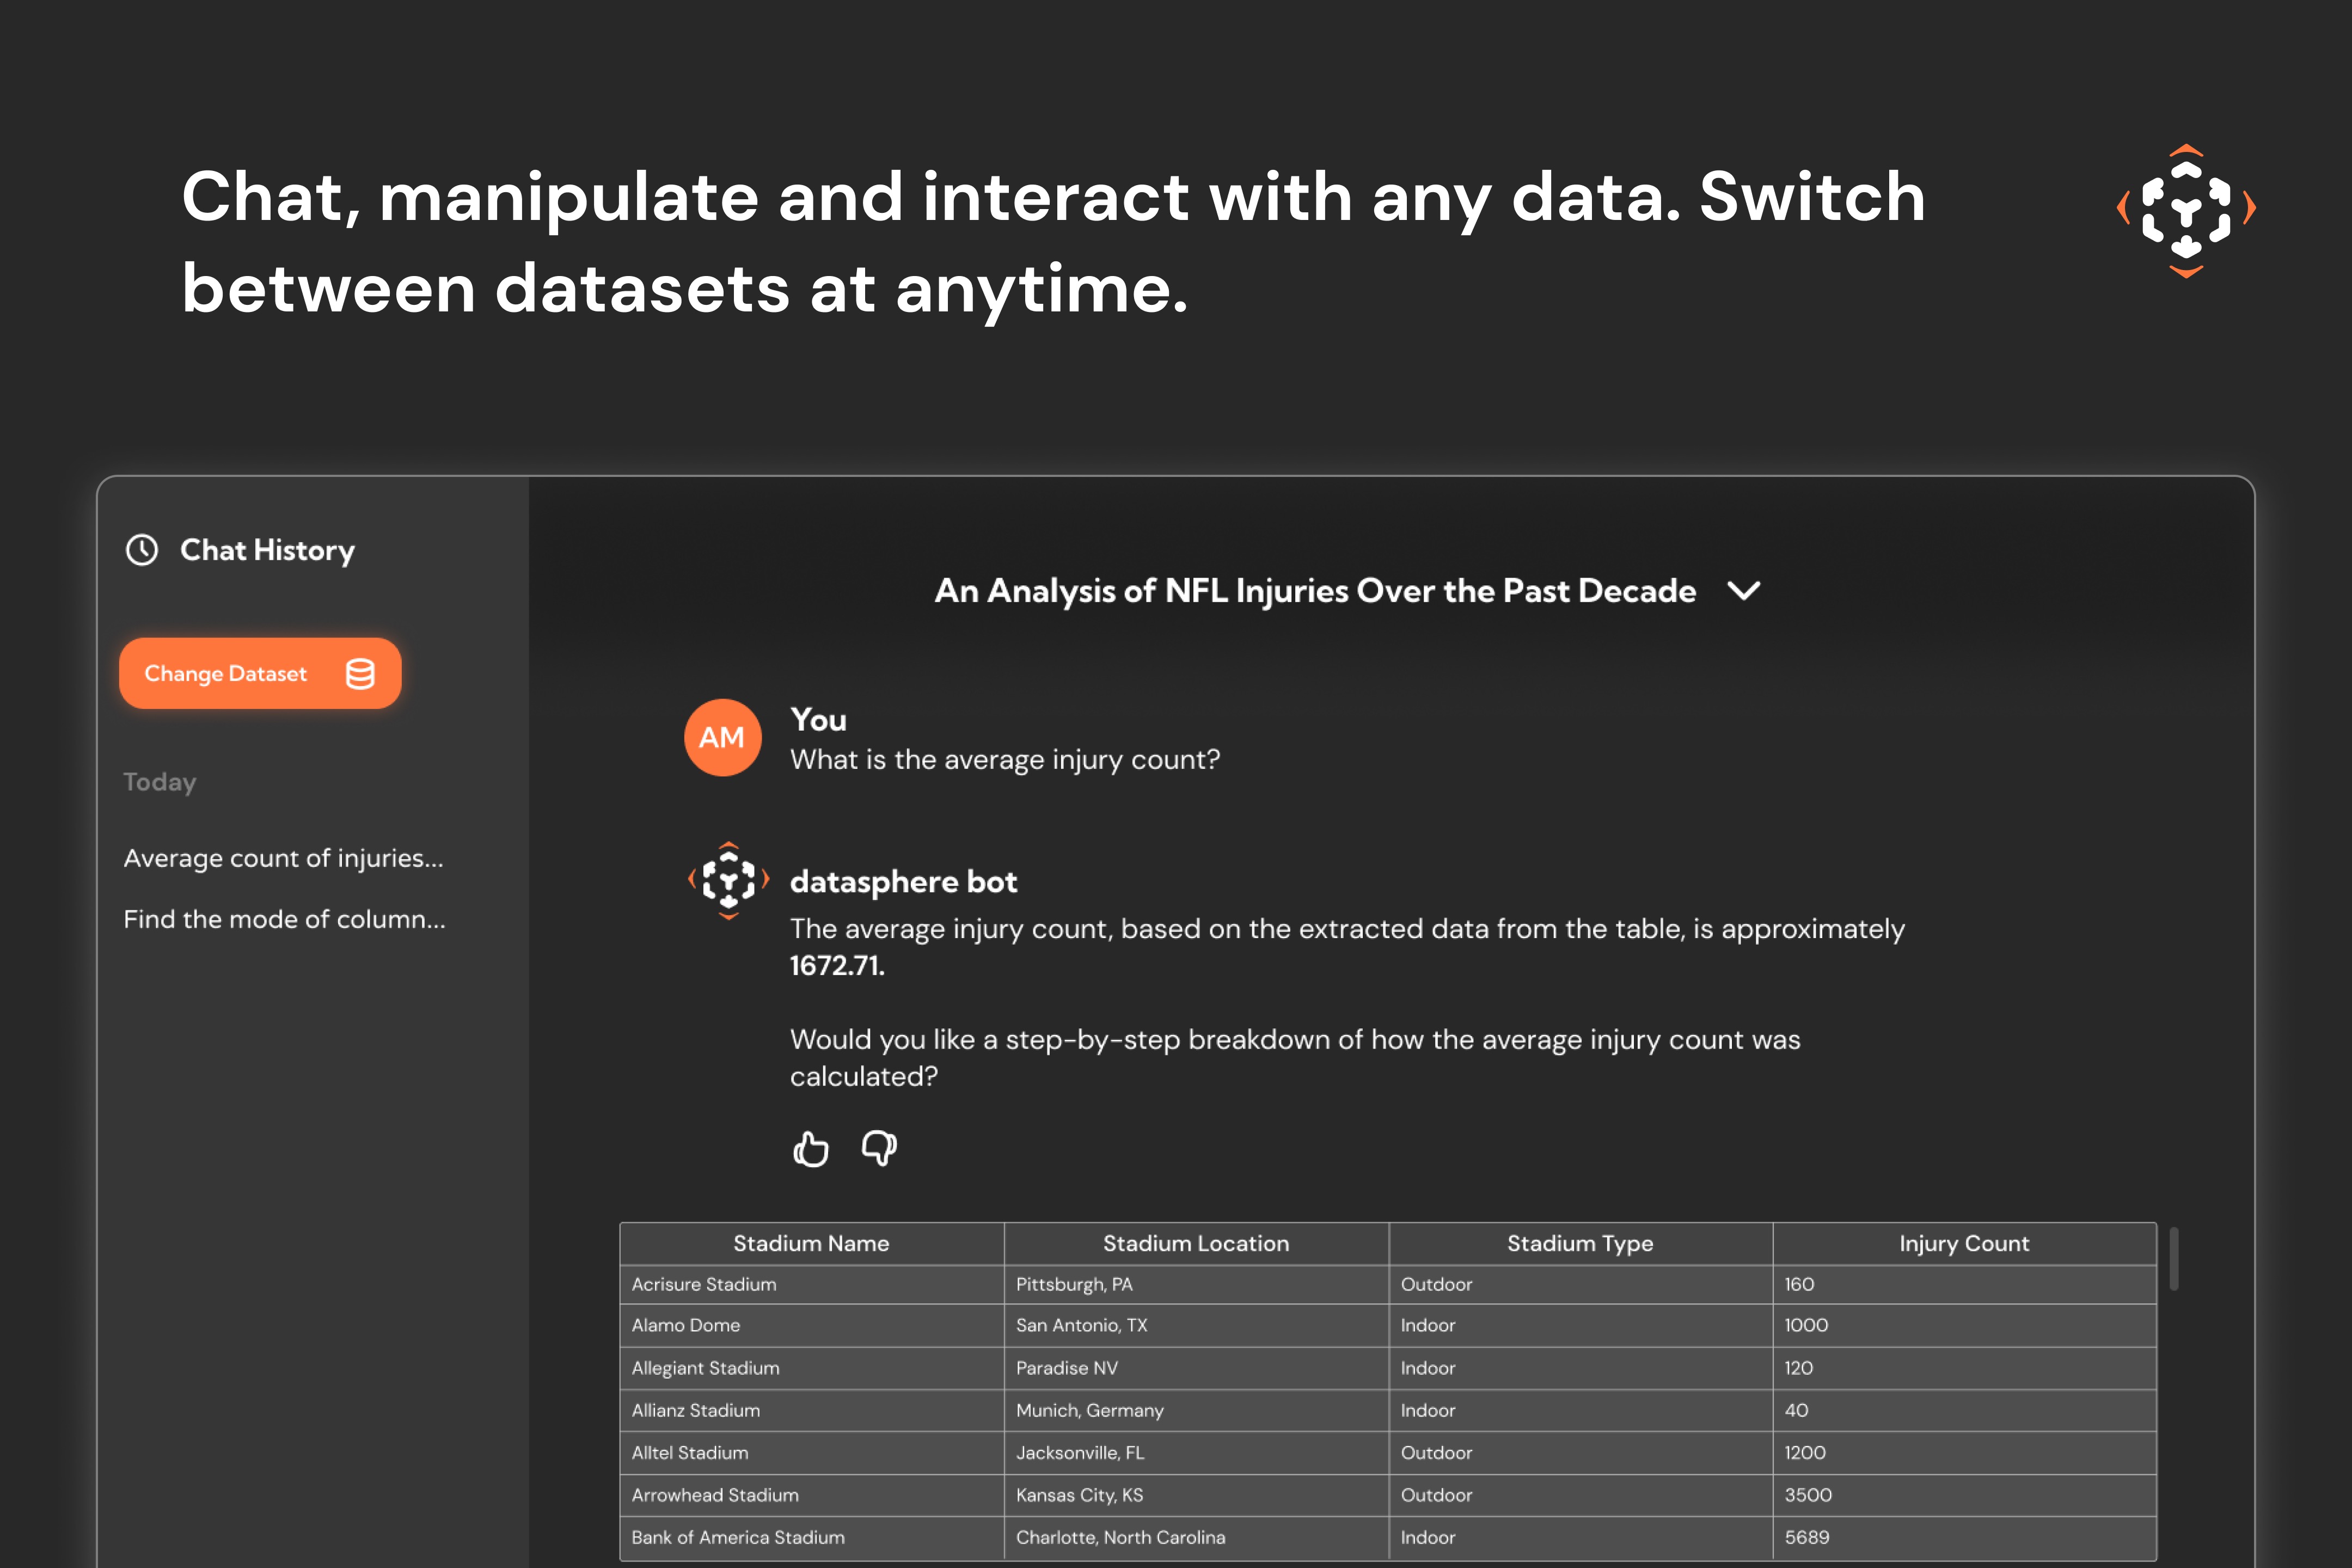
Task: Click the datasphere bot avatar icon
Action: coord(728,880)
